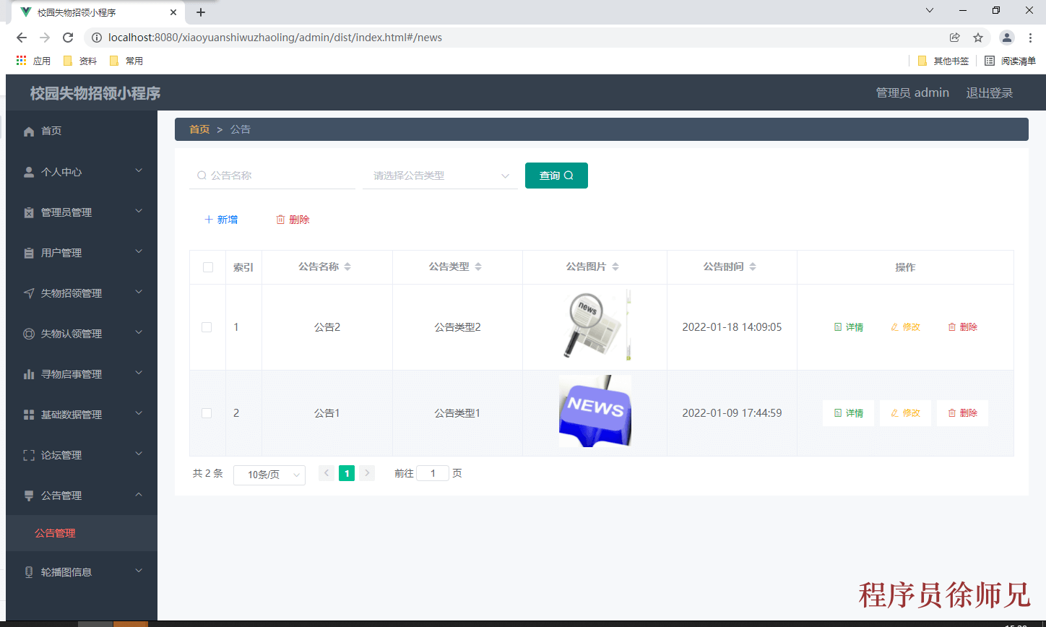Viewport: 1046px width, 627px height.
Task: Open the 请选择公告类型 dropdown
Action: [439, 175]
